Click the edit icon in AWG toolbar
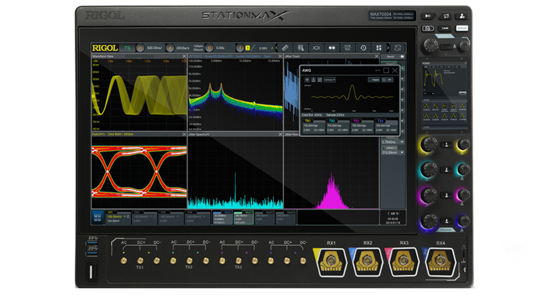Viewport: 542px width, 295px height. [x=320, y=80]
